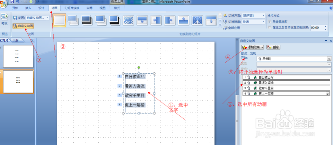Save presentation via quick access toolbar
This screenshot has width=333, height=145.
click(13, 1)
